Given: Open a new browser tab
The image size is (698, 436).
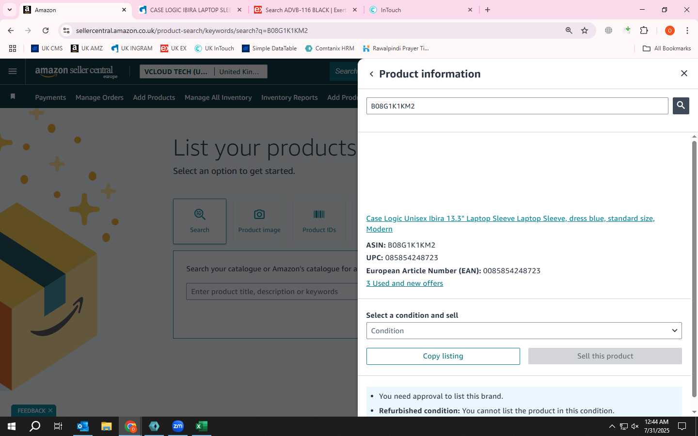Looking at the screenshot, I should [488, 10].
